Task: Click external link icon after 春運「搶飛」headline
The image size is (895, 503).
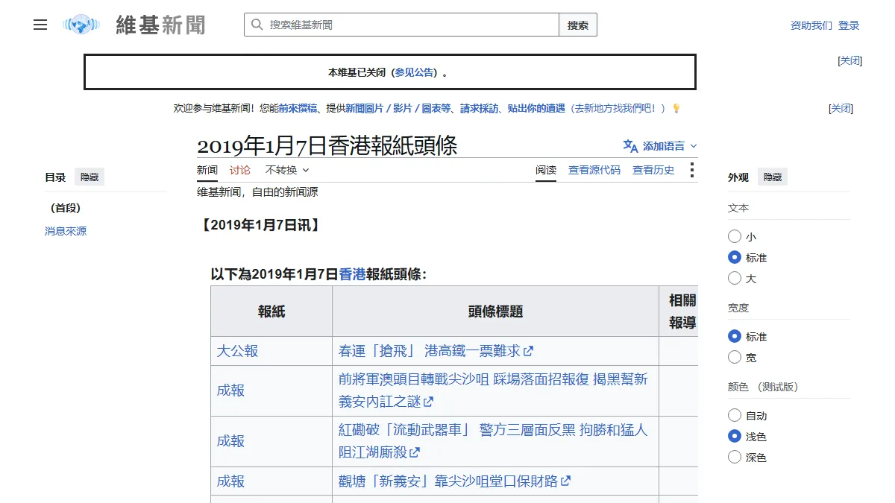Action: 529,351
